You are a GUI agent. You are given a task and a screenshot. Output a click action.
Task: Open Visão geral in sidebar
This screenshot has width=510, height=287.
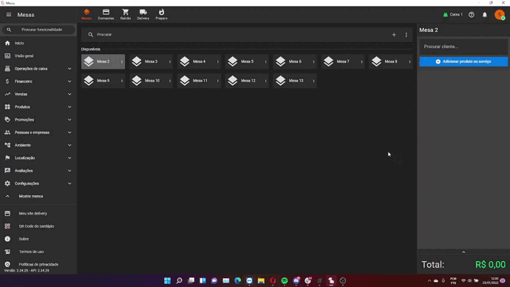pyautogui.click(x=38, y=56)
